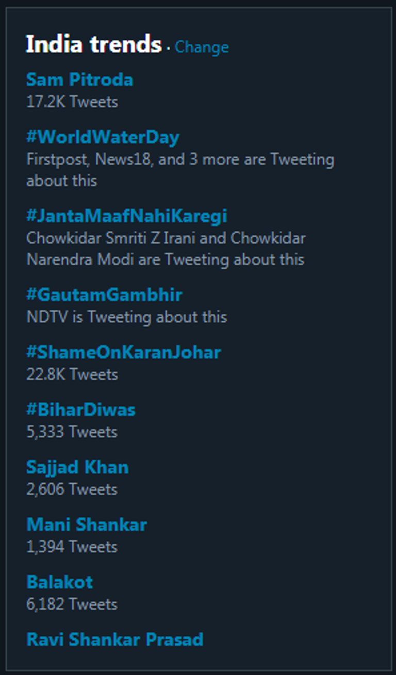396x675 pixels.
Task: Click the 6,182 Tweets count
Action: coord(72,604)
